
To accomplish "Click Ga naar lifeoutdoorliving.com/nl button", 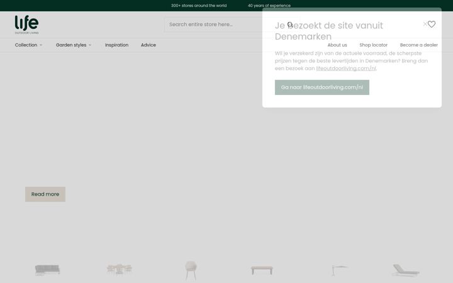I will click(x=322, y=87).
